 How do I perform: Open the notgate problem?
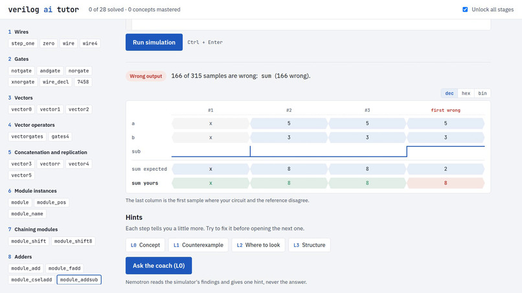21,71
